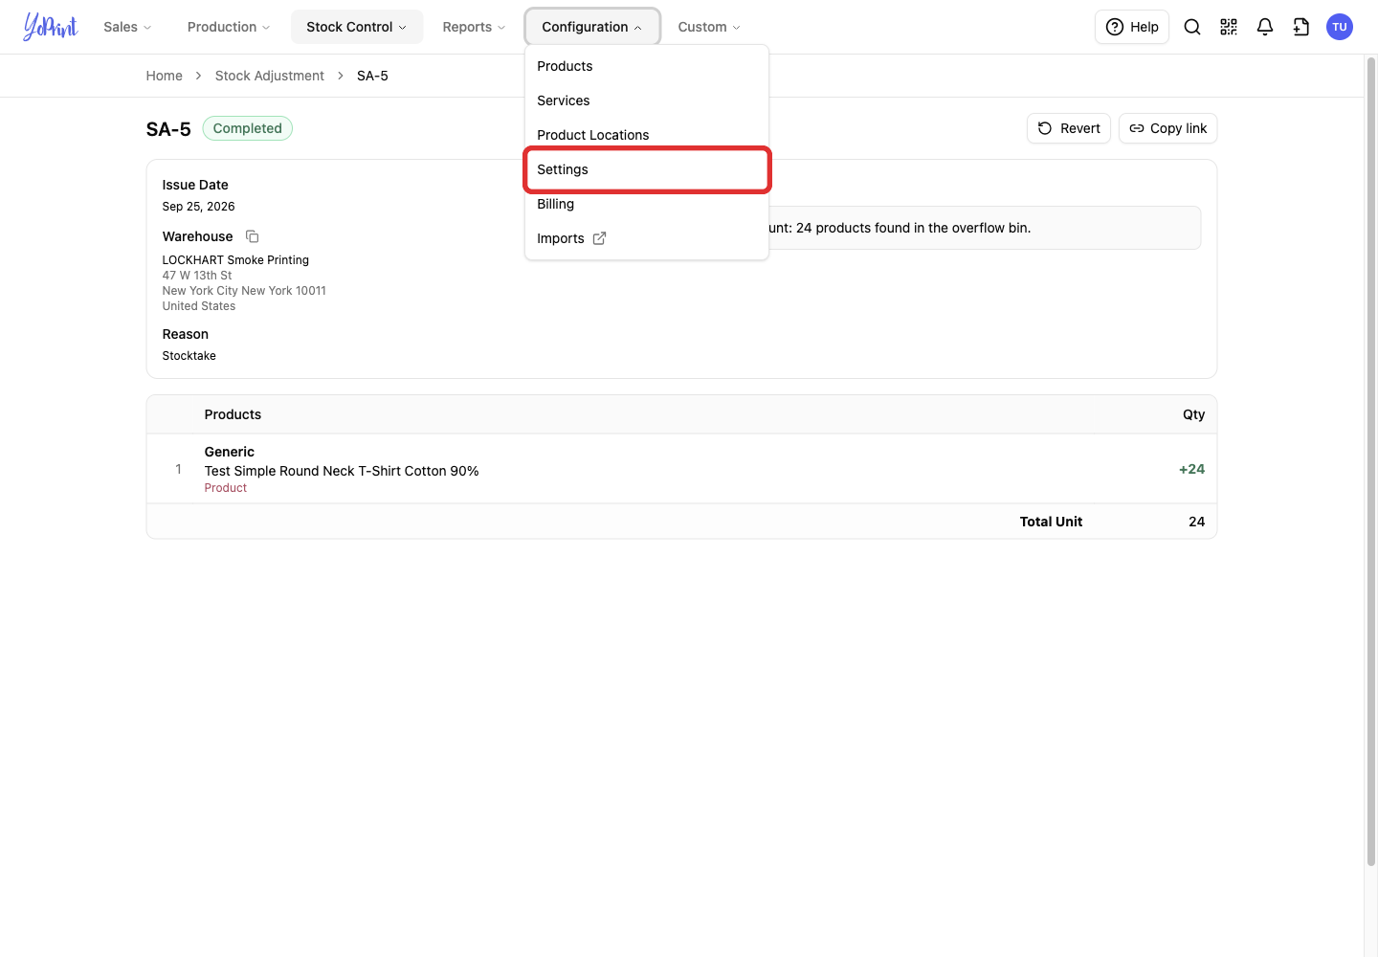Click the '+24' quantity value
Screen dimensions: 1378x957
1192,469
